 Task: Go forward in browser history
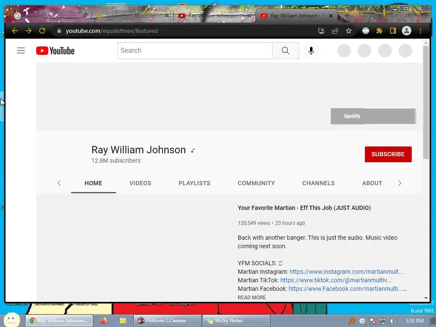(29, 31)
